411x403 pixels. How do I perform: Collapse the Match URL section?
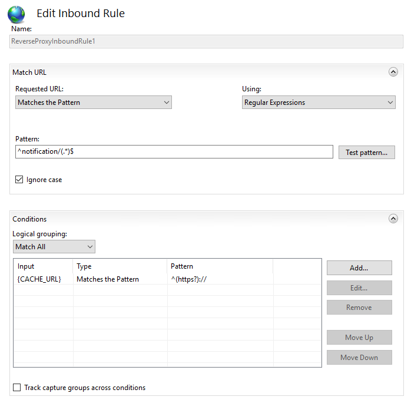click(x=393, y=72)
